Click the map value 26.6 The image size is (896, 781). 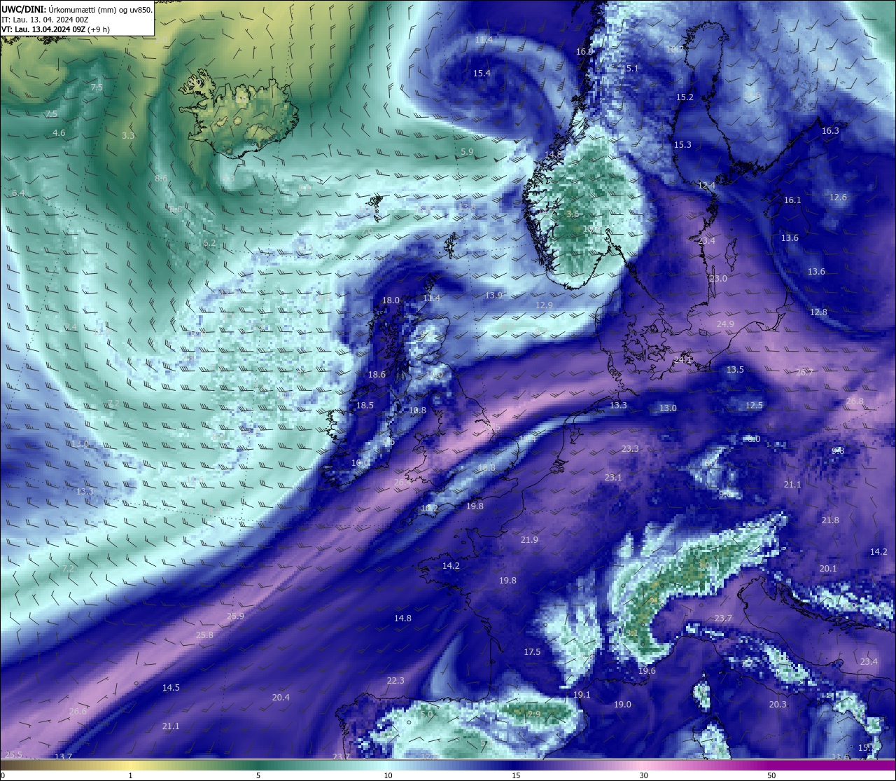[x=78, y=712]
